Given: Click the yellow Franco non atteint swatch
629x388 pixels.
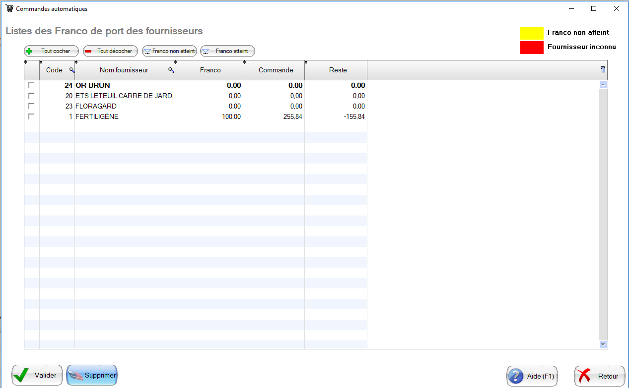Looking at the screenshot, I should 532,33.
